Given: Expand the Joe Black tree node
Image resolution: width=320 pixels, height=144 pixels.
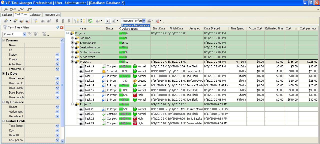Looking at the screenshot, I should pos(72,38).
